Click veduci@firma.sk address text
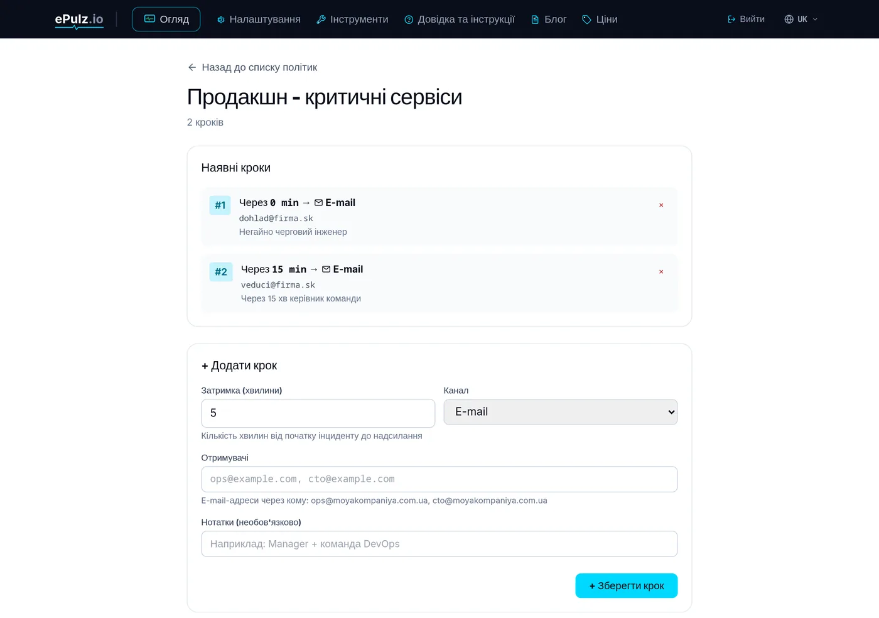The height and width of the screenshot is (618, 879). tap(278, 285)
